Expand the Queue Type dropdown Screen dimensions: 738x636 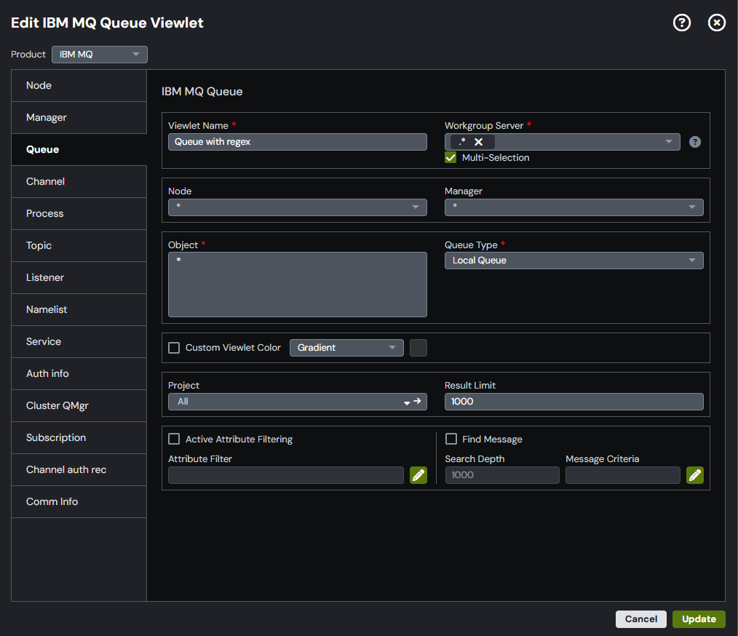574,261
